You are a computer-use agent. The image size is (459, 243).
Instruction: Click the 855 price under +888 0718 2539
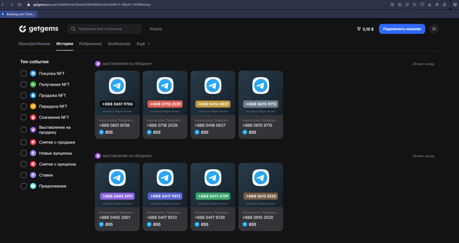[157, 132]
